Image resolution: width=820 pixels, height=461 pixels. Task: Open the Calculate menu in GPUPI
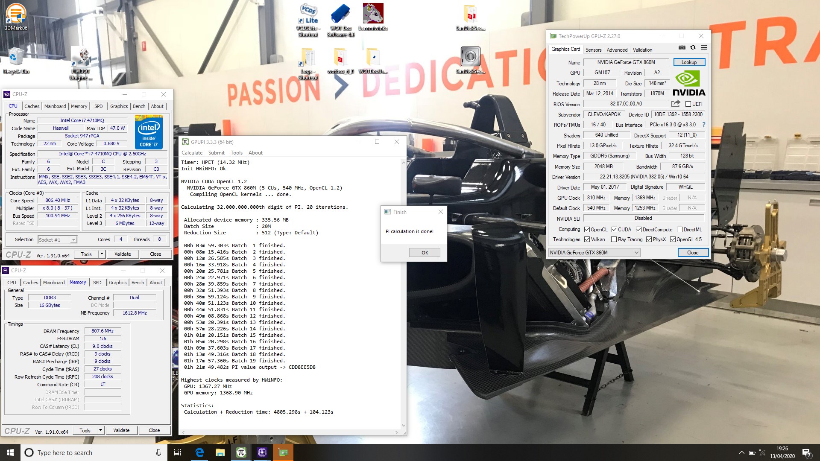tap(192, 153)
